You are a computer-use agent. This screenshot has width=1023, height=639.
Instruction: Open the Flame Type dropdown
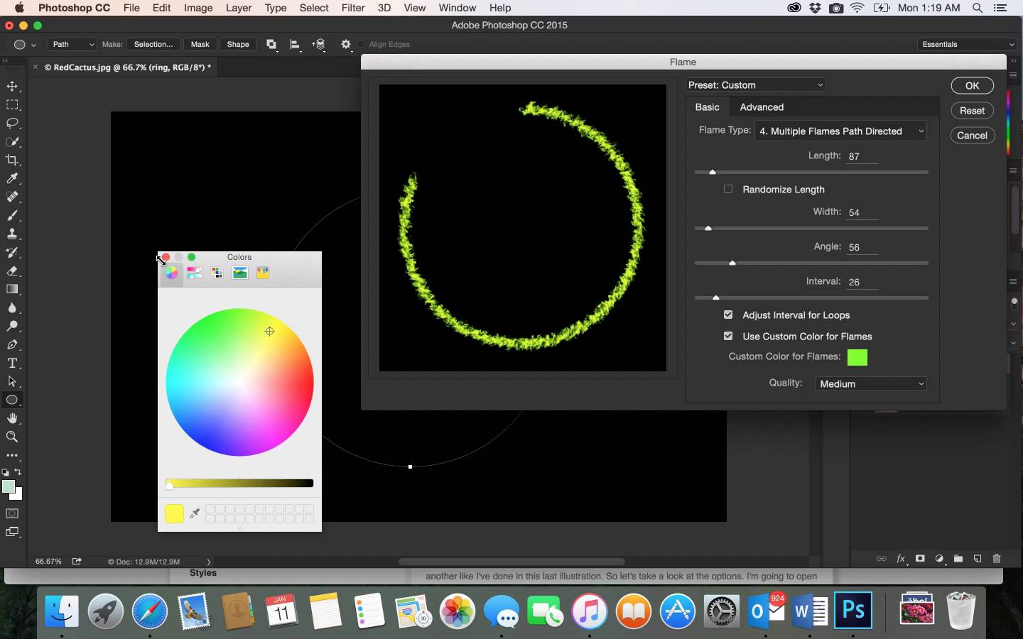tap(840, 131)
